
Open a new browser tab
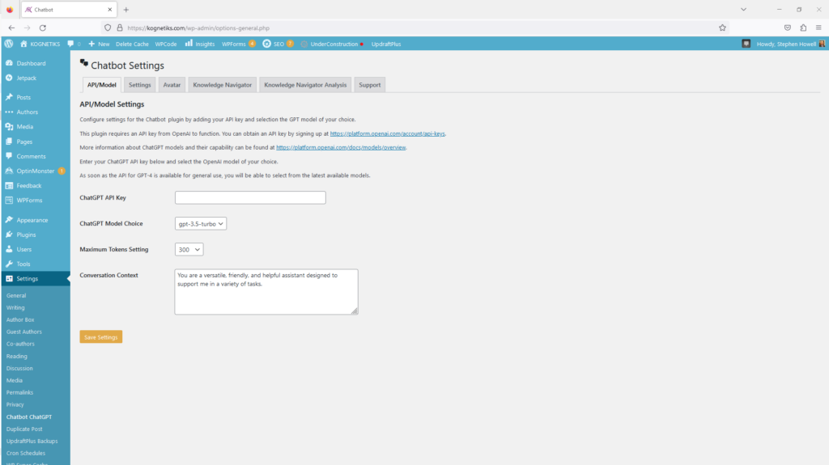click(x=125, y=10)
